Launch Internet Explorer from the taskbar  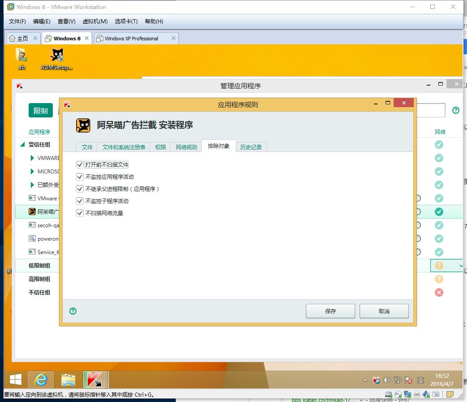pos(41,380)
